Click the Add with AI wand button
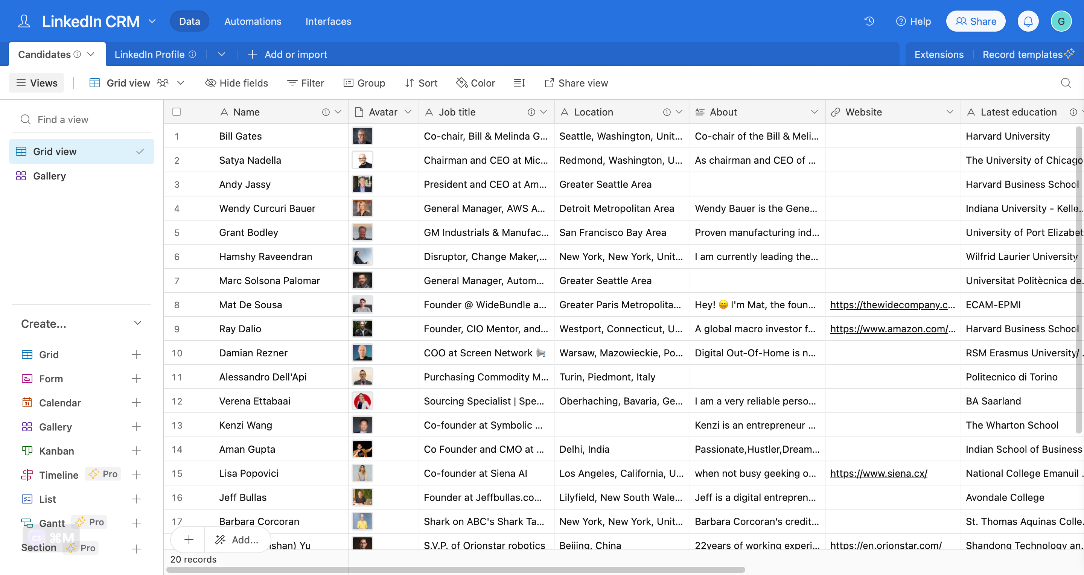This screenshot has height=575, width=1084. (x=237, y=539)
